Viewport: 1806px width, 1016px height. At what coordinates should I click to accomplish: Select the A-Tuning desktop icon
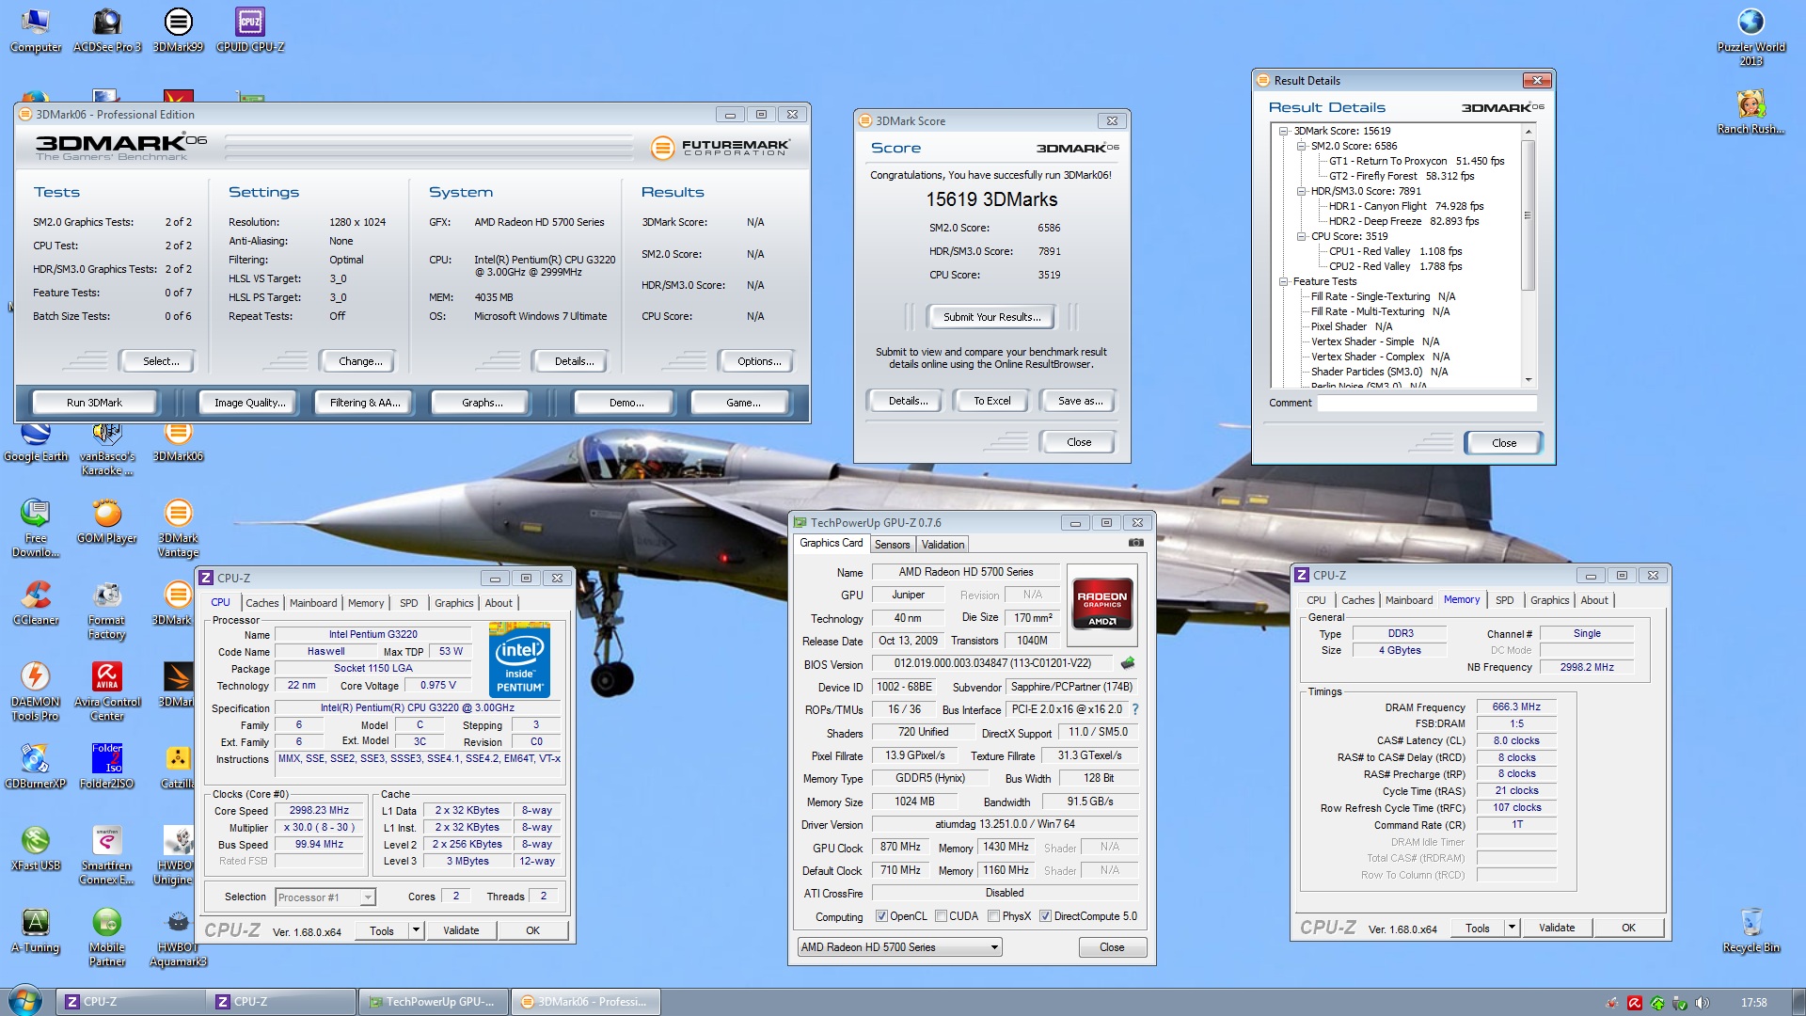[36, 930]
